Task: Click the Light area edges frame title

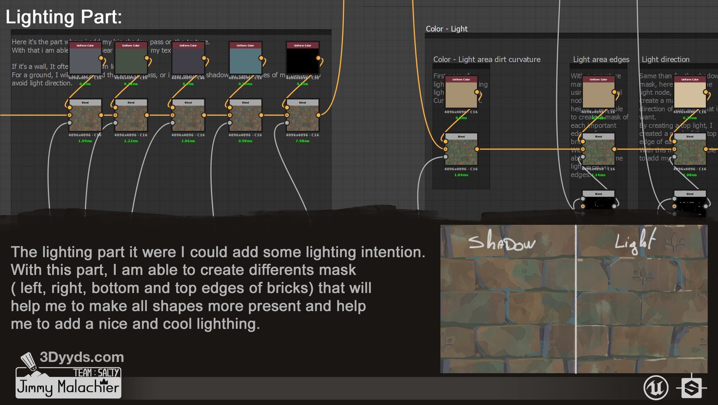Action: click(601, 59)
